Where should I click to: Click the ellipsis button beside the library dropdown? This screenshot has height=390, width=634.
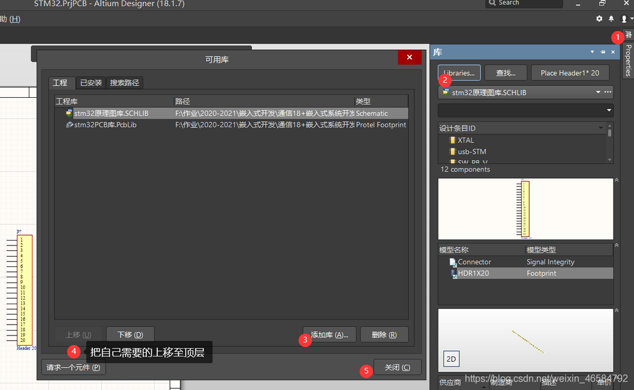click(x=608, y=92)
